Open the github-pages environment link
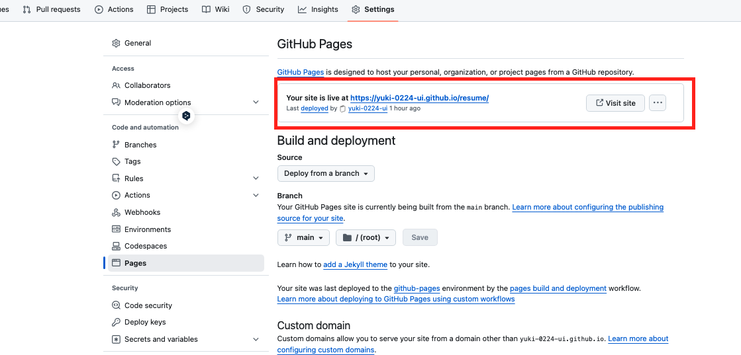Viewport: 741px width, 355px height. click(x=417, y=288)
